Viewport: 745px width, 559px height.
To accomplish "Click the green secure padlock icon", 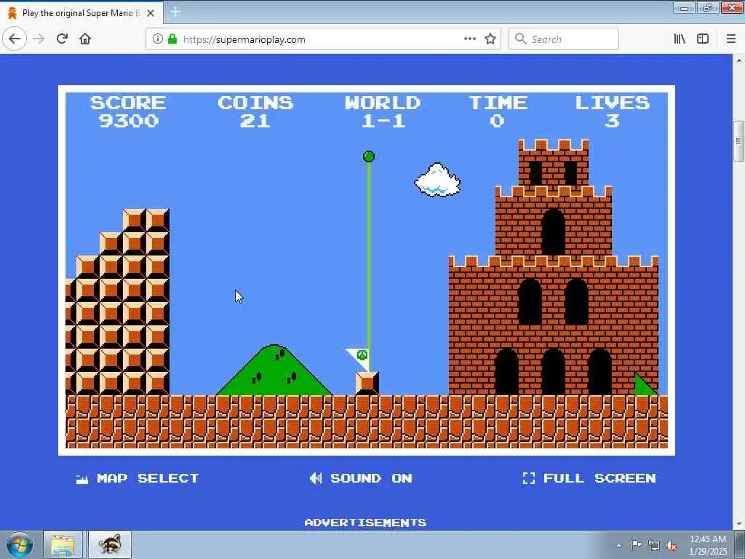I will tap(172, 39).
